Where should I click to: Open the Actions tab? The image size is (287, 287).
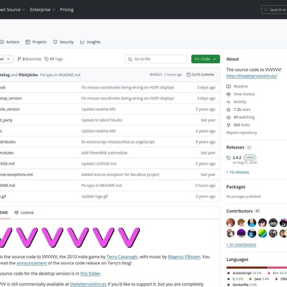9,42
